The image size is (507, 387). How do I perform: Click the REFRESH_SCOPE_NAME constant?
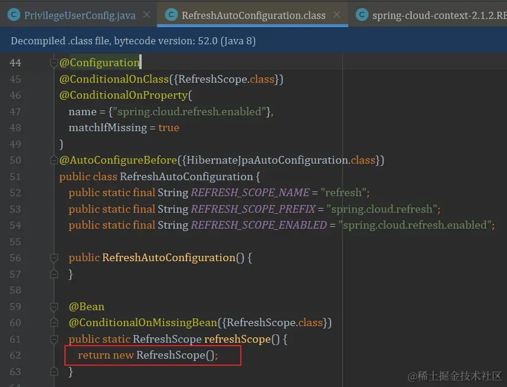[250, 192]
